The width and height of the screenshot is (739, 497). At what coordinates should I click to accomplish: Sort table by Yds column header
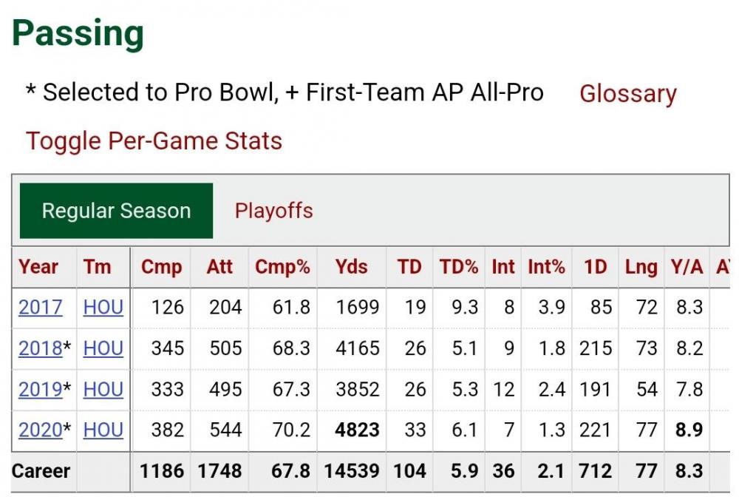351,267
